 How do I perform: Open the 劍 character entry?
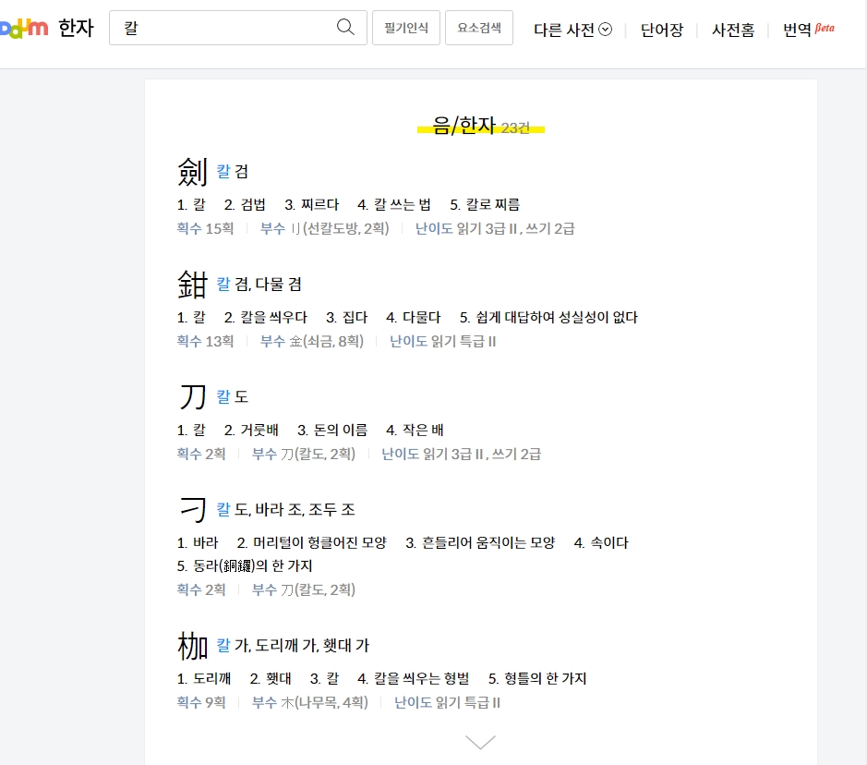(192, 172)
